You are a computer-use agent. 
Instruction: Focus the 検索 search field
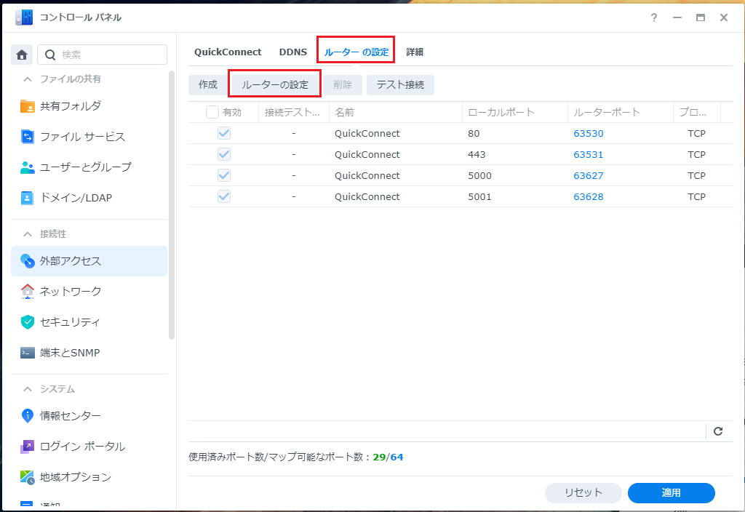click(102, 55)
